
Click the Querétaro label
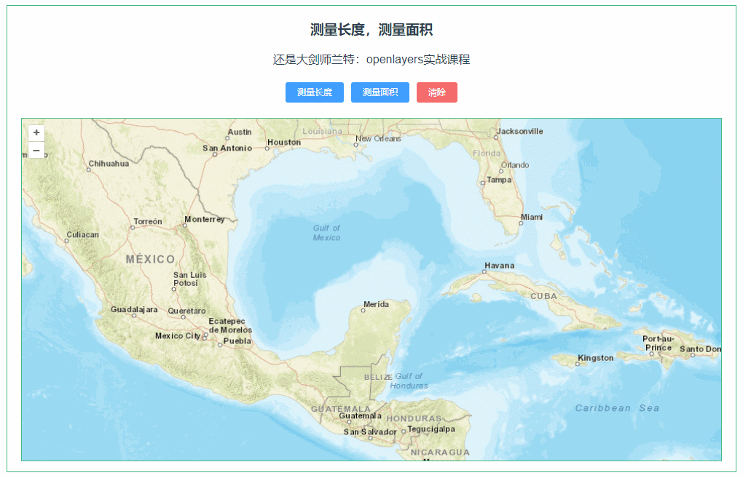tap(186, 311)
